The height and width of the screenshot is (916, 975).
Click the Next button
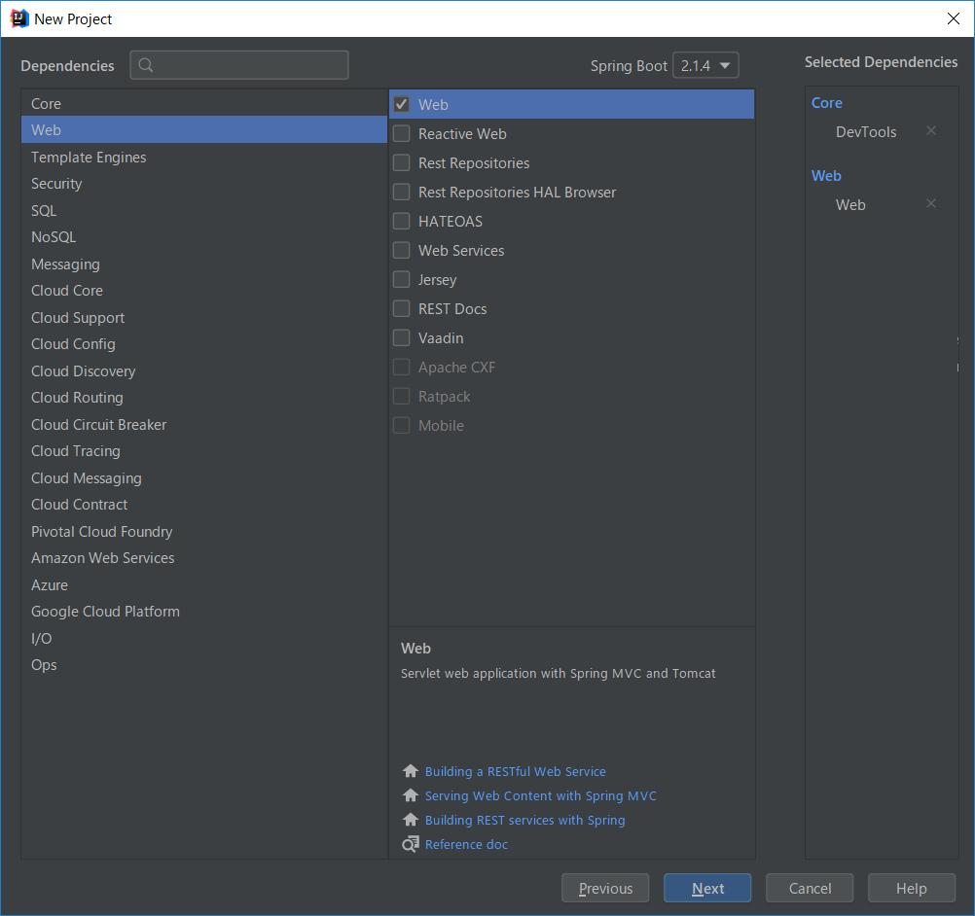pos(707,888)
